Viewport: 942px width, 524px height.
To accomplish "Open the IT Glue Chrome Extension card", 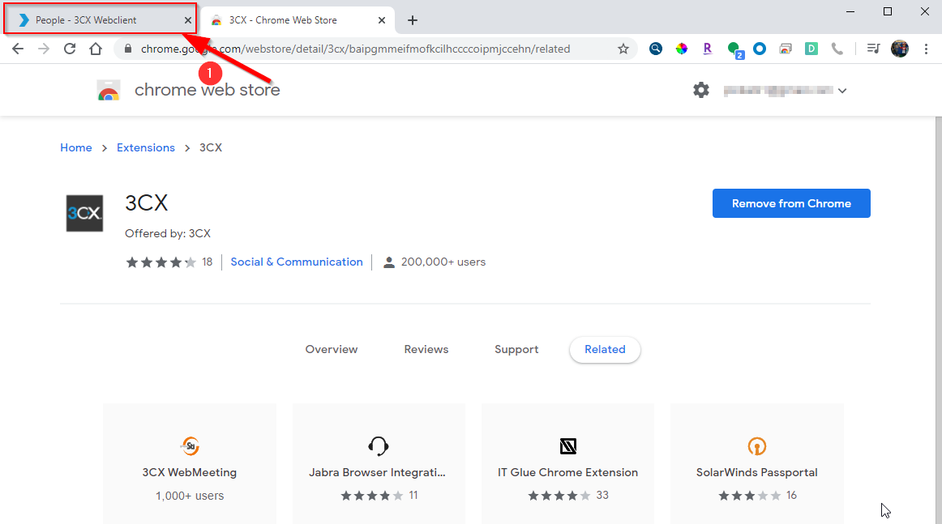I will point(567,463).
